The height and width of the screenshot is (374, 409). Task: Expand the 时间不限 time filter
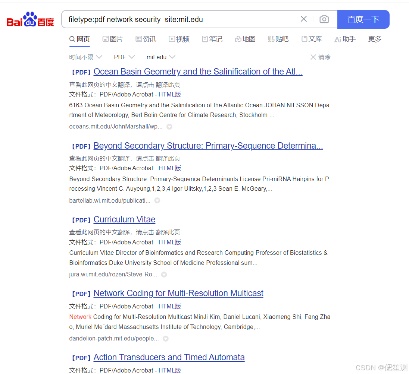[x=85, y=57]
